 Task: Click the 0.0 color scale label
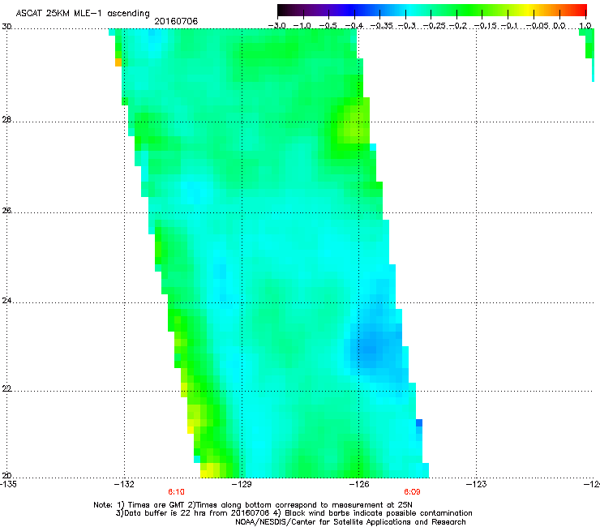pos(559,26)
